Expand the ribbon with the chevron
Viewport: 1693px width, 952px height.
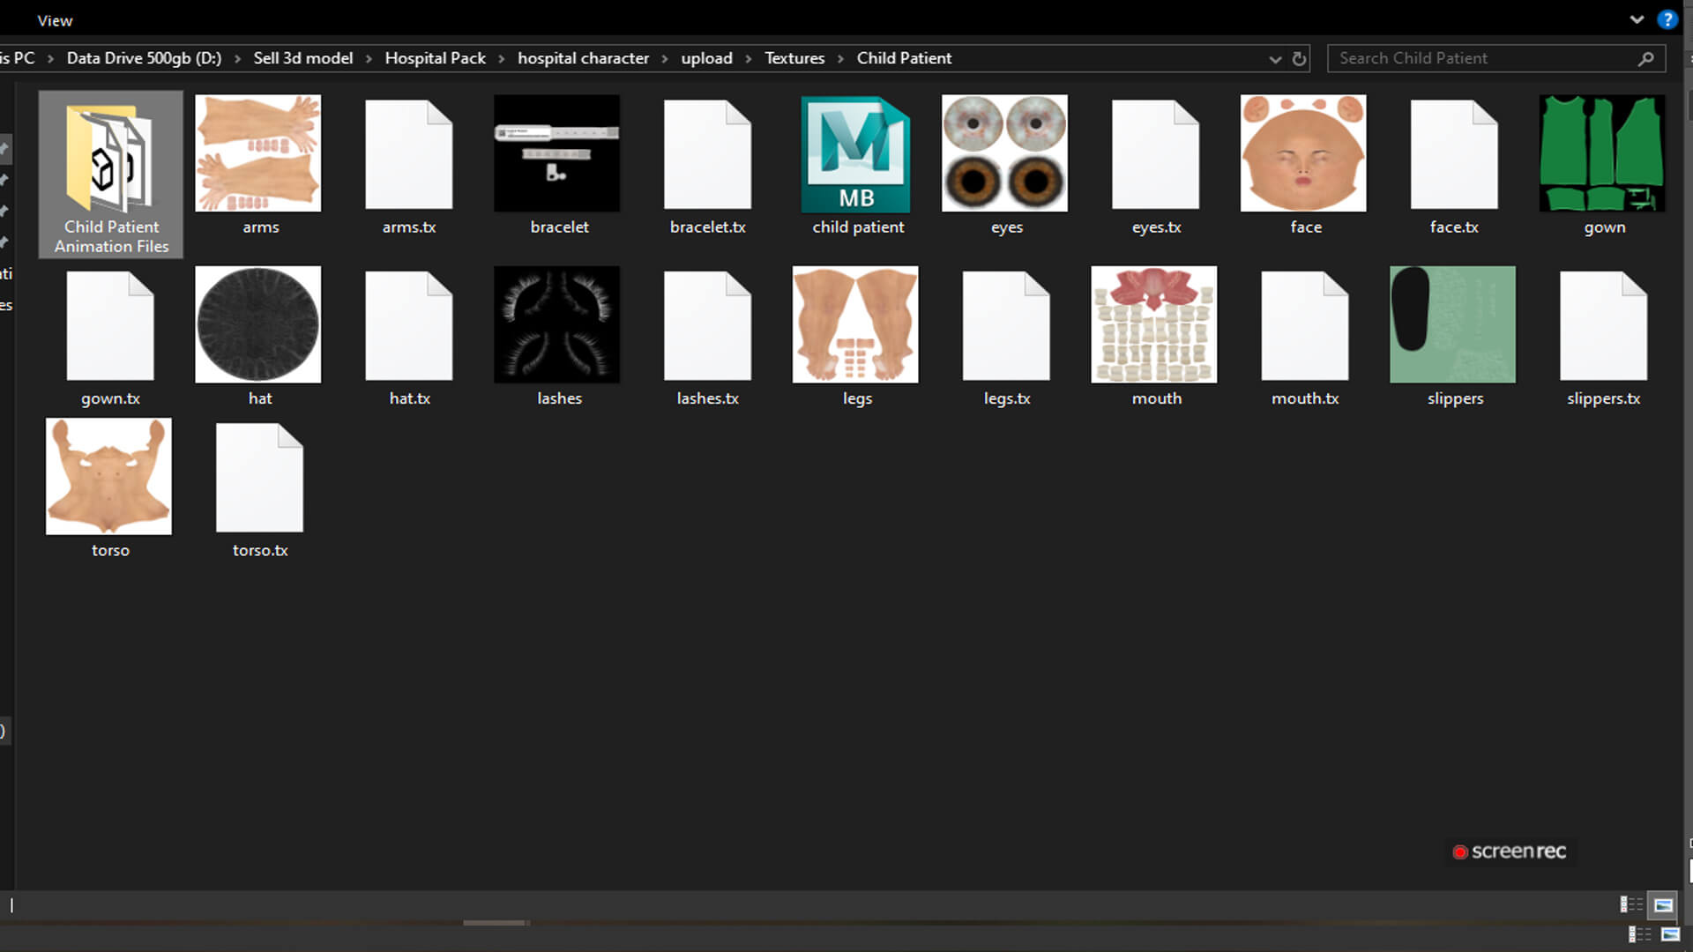click(x=1637, y=19)
